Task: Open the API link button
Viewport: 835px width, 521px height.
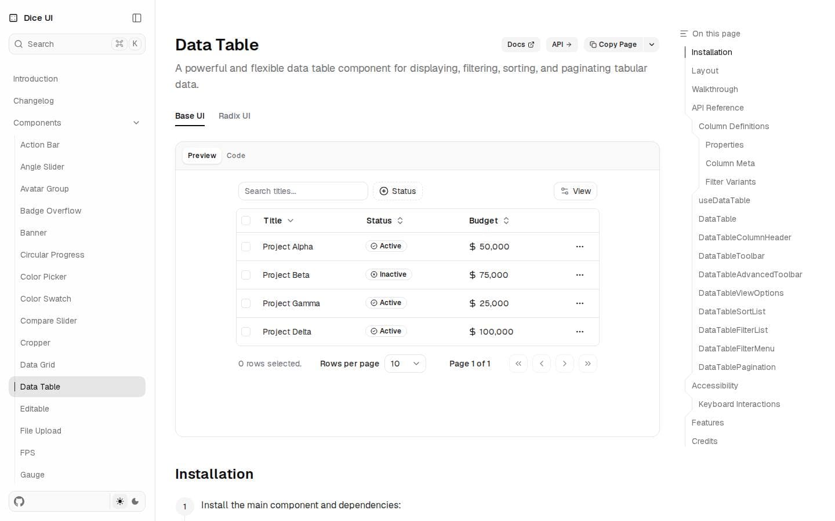Action: pyautogui.click(x=562, y=45)
